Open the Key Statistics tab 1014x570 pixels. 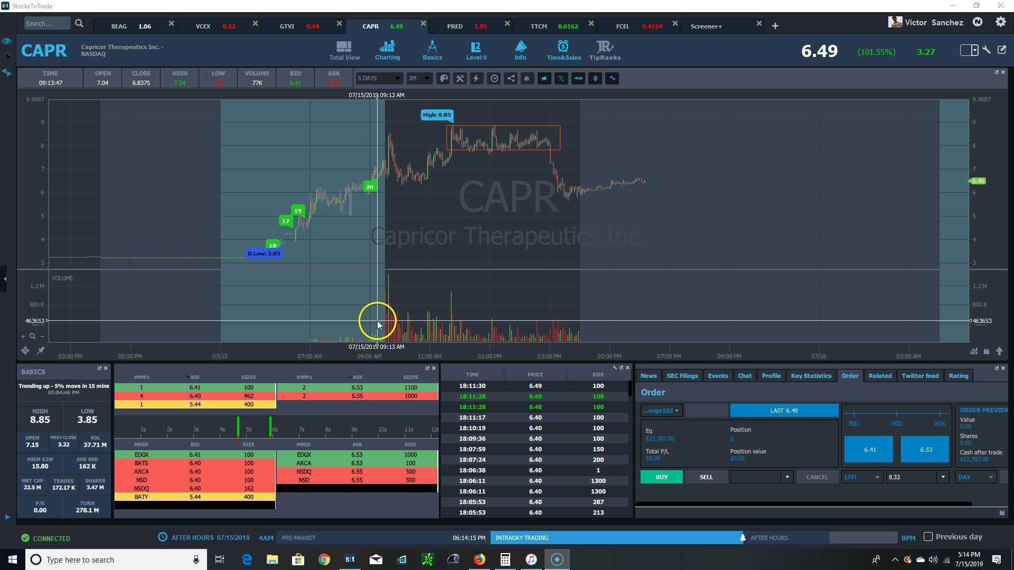811,376
